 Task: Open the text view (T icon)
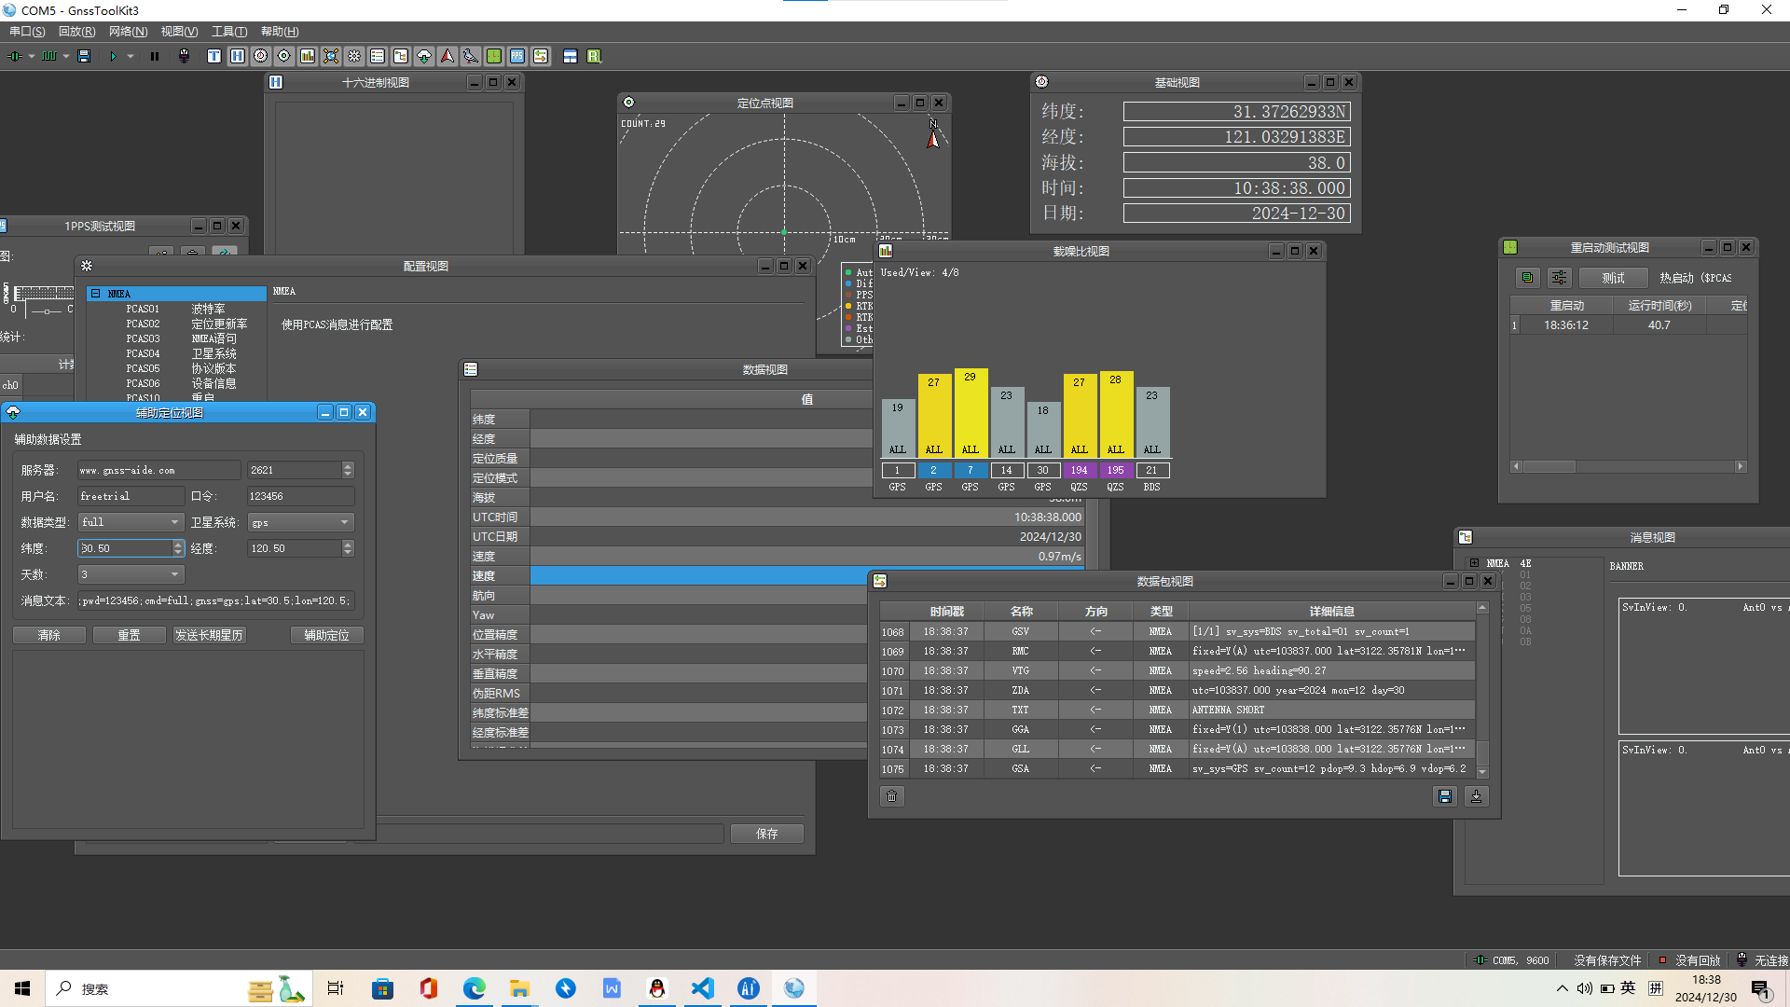tap(214, 56)
